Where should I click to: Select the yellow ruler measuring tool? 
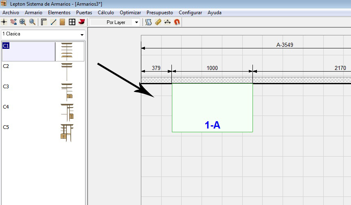(x=158, y=22)
